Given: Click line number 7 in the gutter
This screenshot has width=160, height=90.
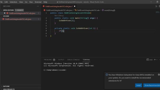Looking at the screenshot, I should 46,31.
